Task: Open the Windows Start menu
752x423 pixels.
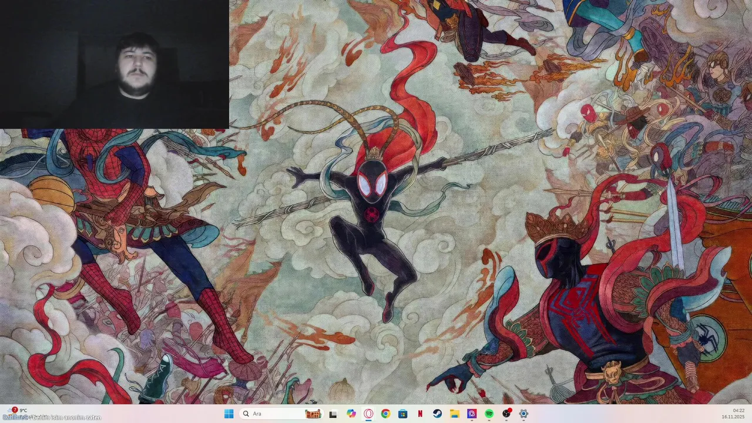Action: tap(229, 414)
